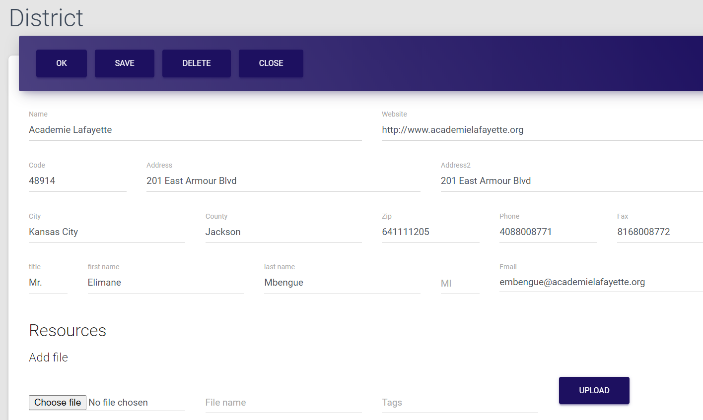
Task: Open the Choose file picker
Action: 58,402
